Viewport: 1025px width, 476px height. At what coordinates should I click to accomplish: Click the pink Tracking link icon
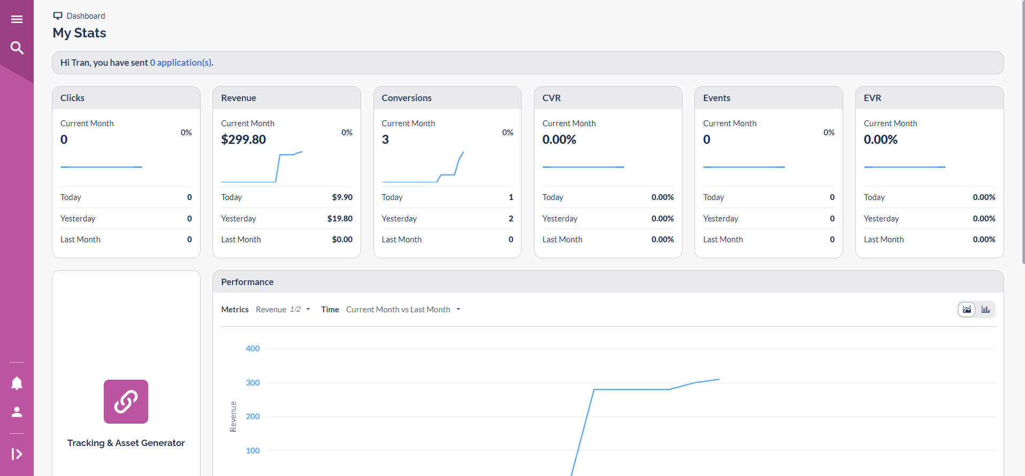[126, 402]
